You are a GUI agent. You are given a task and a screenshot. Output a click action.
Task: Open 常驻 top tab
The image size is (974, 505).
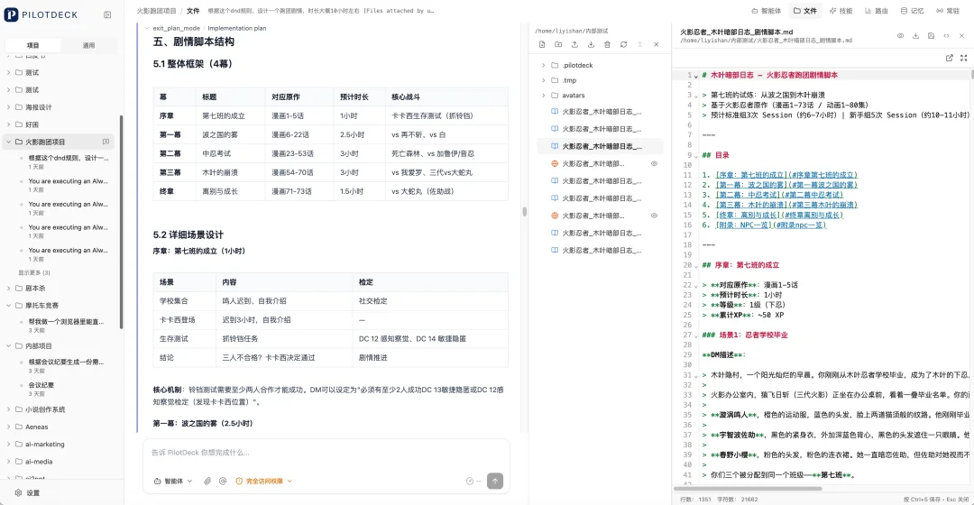point(948,11)
